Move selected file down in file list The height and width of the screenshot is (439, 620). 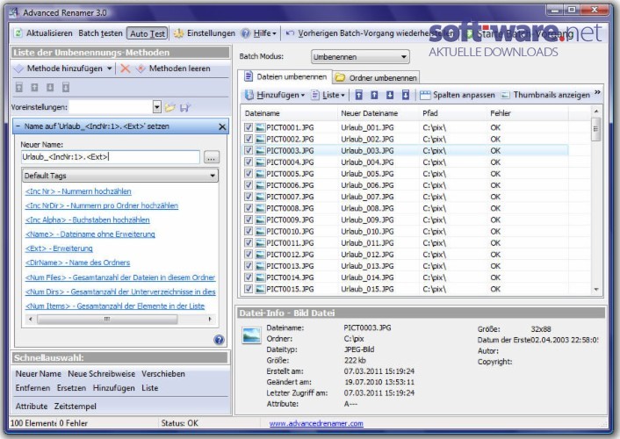coord(390,95)
